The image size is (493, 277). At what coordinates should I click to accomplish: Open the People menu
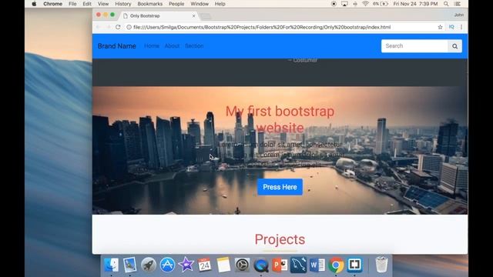point(176,4)
